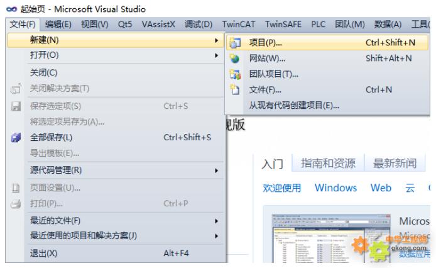Image resolution: width=436 pixels, height=268 pixels.
Task: Select 打印(P)... menu entry
Action: pos(116,204)
